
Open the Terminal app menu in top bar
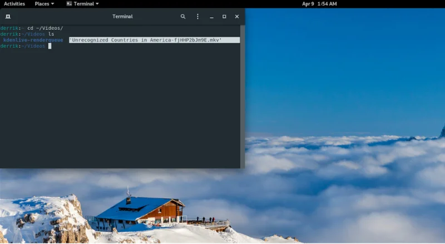(82, 4)
